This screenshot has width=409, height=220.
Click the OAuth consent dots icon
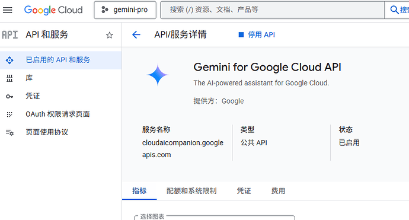[x=9, y=114]
